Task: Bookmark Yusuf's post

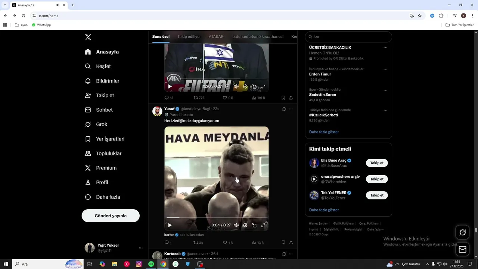Action: pos(283,242)
